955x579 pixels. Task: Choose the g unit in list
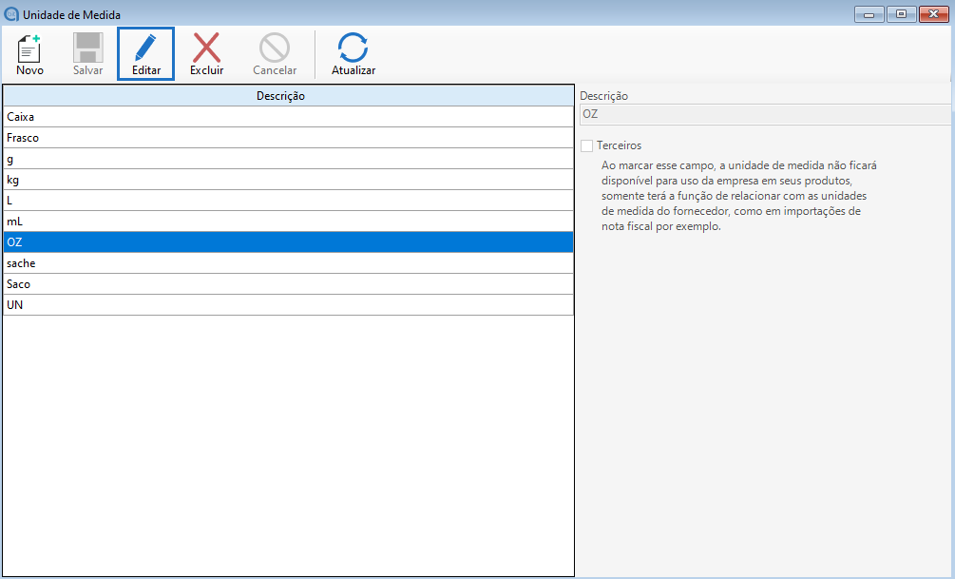(288, 159)
